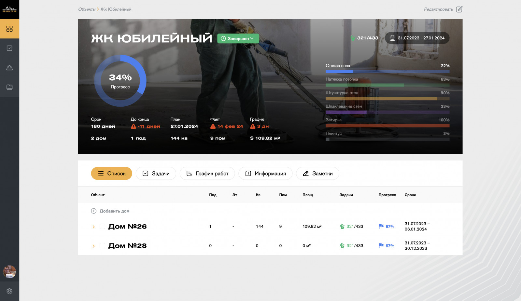The height and width of the screenshot is (301, 521).
Task: Click the Плинтус progress bar
Action: click(387, 139)
